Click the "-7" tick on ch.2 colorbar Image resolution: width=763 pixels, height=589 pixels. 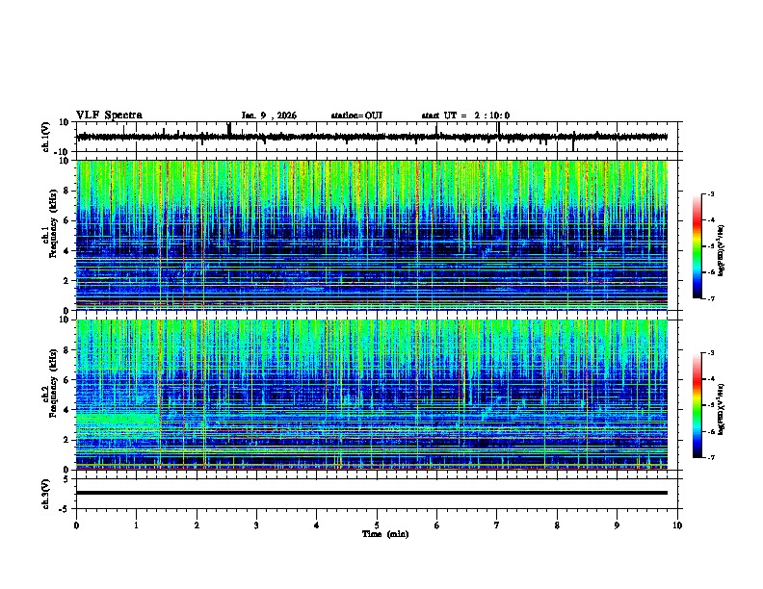pyautogui.click(x=710, y=457)
